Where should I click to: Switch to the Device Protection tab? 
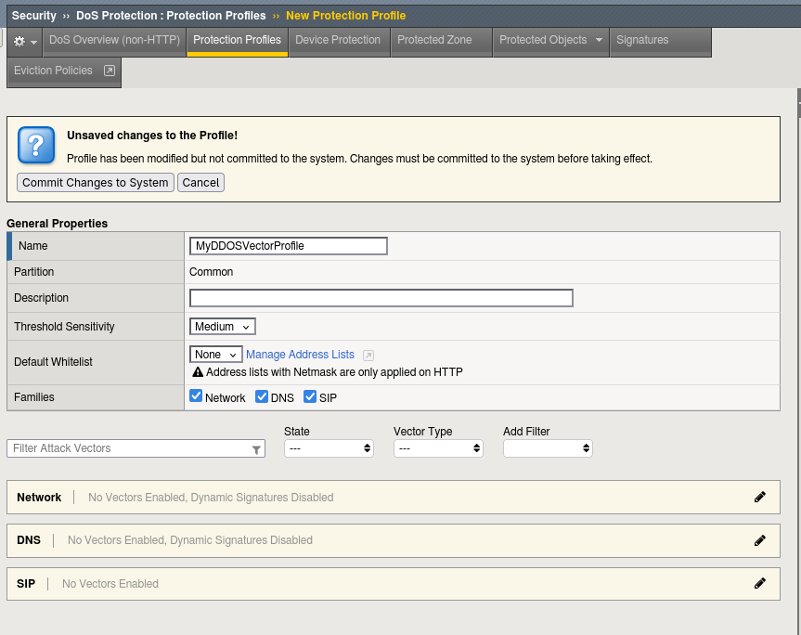(x=338, y=40)
